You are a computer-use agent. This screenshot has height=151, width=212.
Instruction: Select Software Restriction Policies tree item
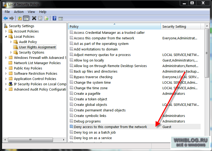click(36, 73)
